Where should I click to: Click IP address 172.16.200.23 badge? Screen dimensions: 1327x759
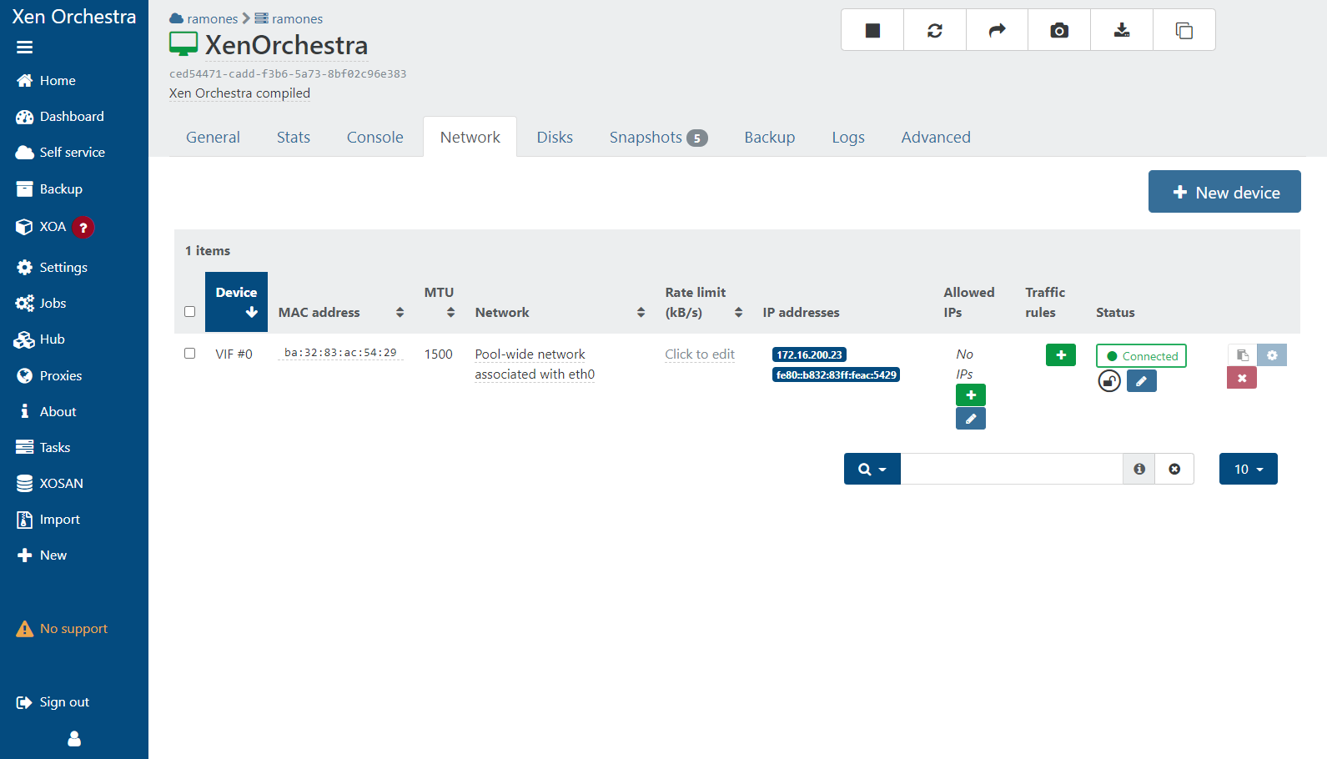click(809, 354)
